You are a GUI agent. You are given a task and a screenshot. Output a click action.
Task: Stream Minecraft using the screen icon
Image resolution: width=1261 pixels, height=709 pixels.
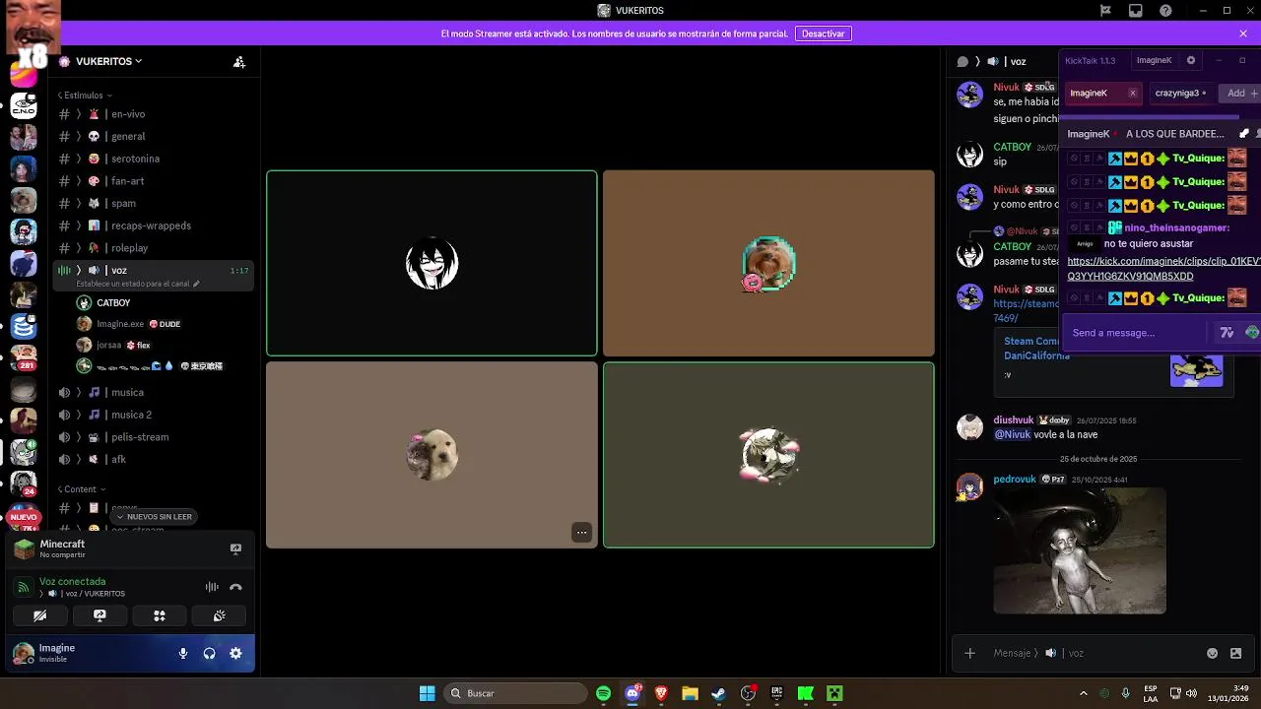[235, 548]
